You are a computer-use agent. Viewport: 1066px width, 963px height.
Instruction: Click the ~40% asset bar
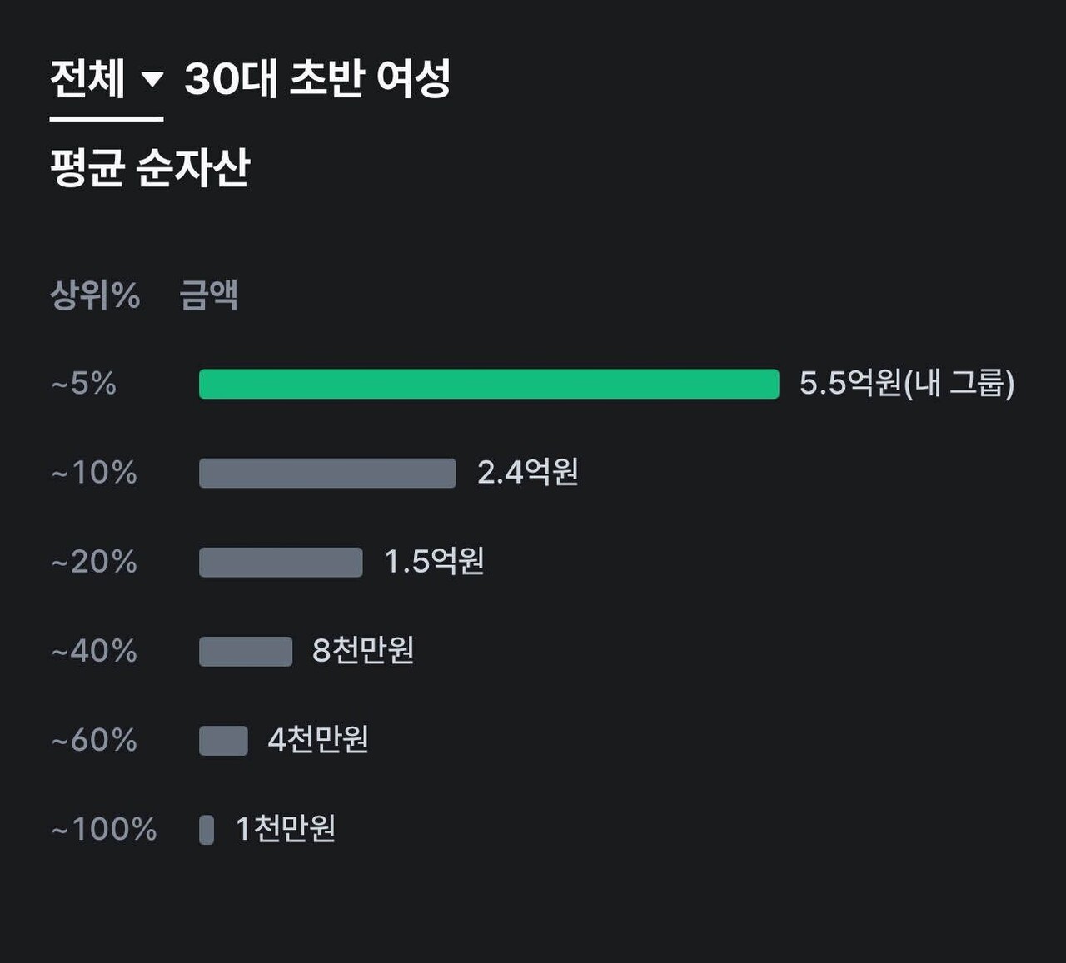coord(244,651)
